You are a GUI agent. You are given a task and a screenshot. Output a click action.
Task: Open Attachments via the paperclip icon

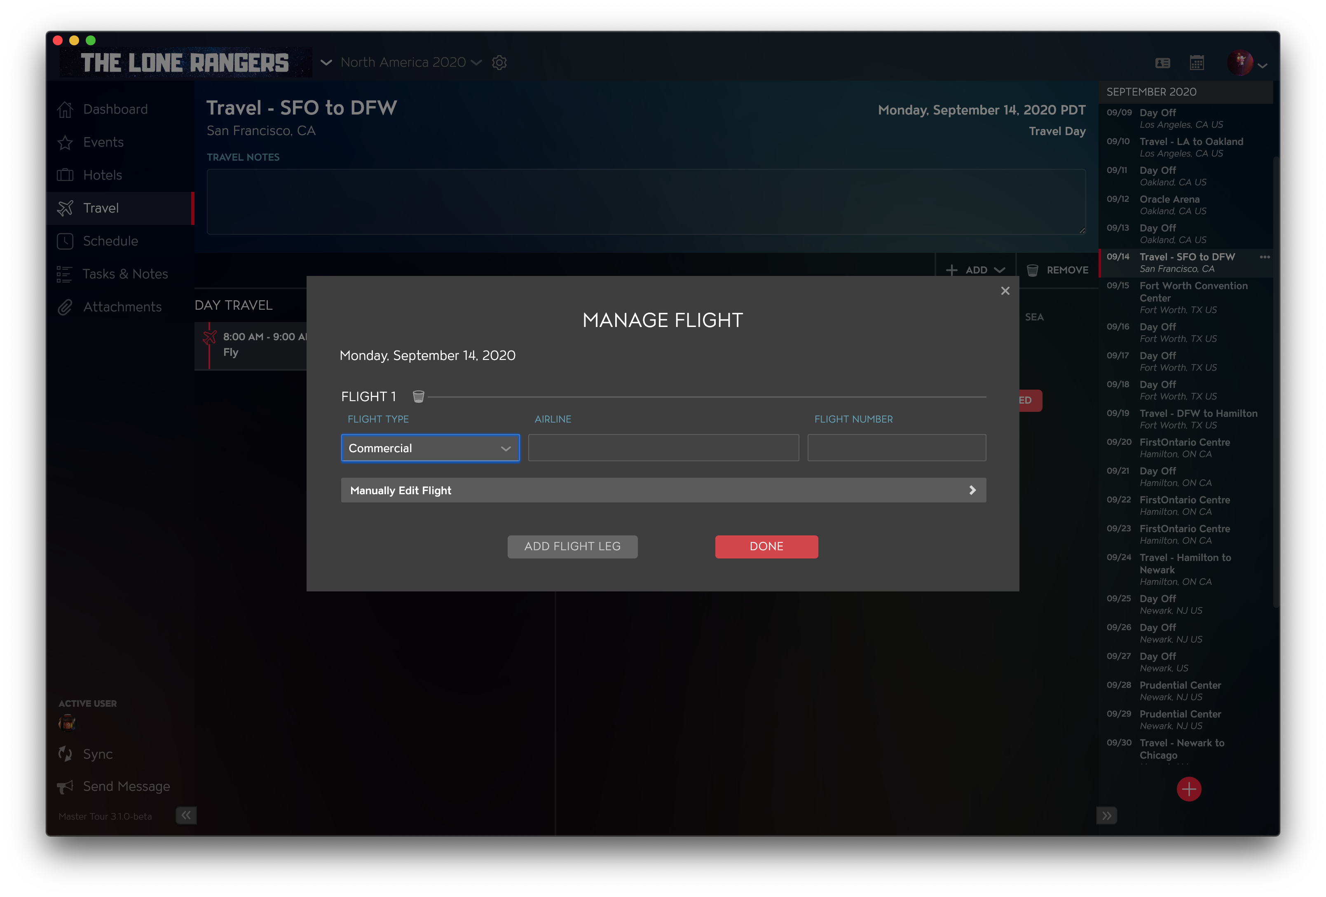[65, 307]
